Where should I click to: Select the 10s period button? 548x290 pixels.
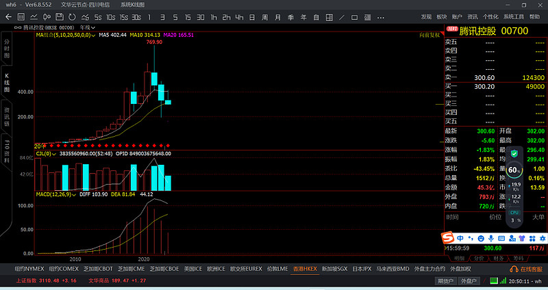(x=111, y=17)
